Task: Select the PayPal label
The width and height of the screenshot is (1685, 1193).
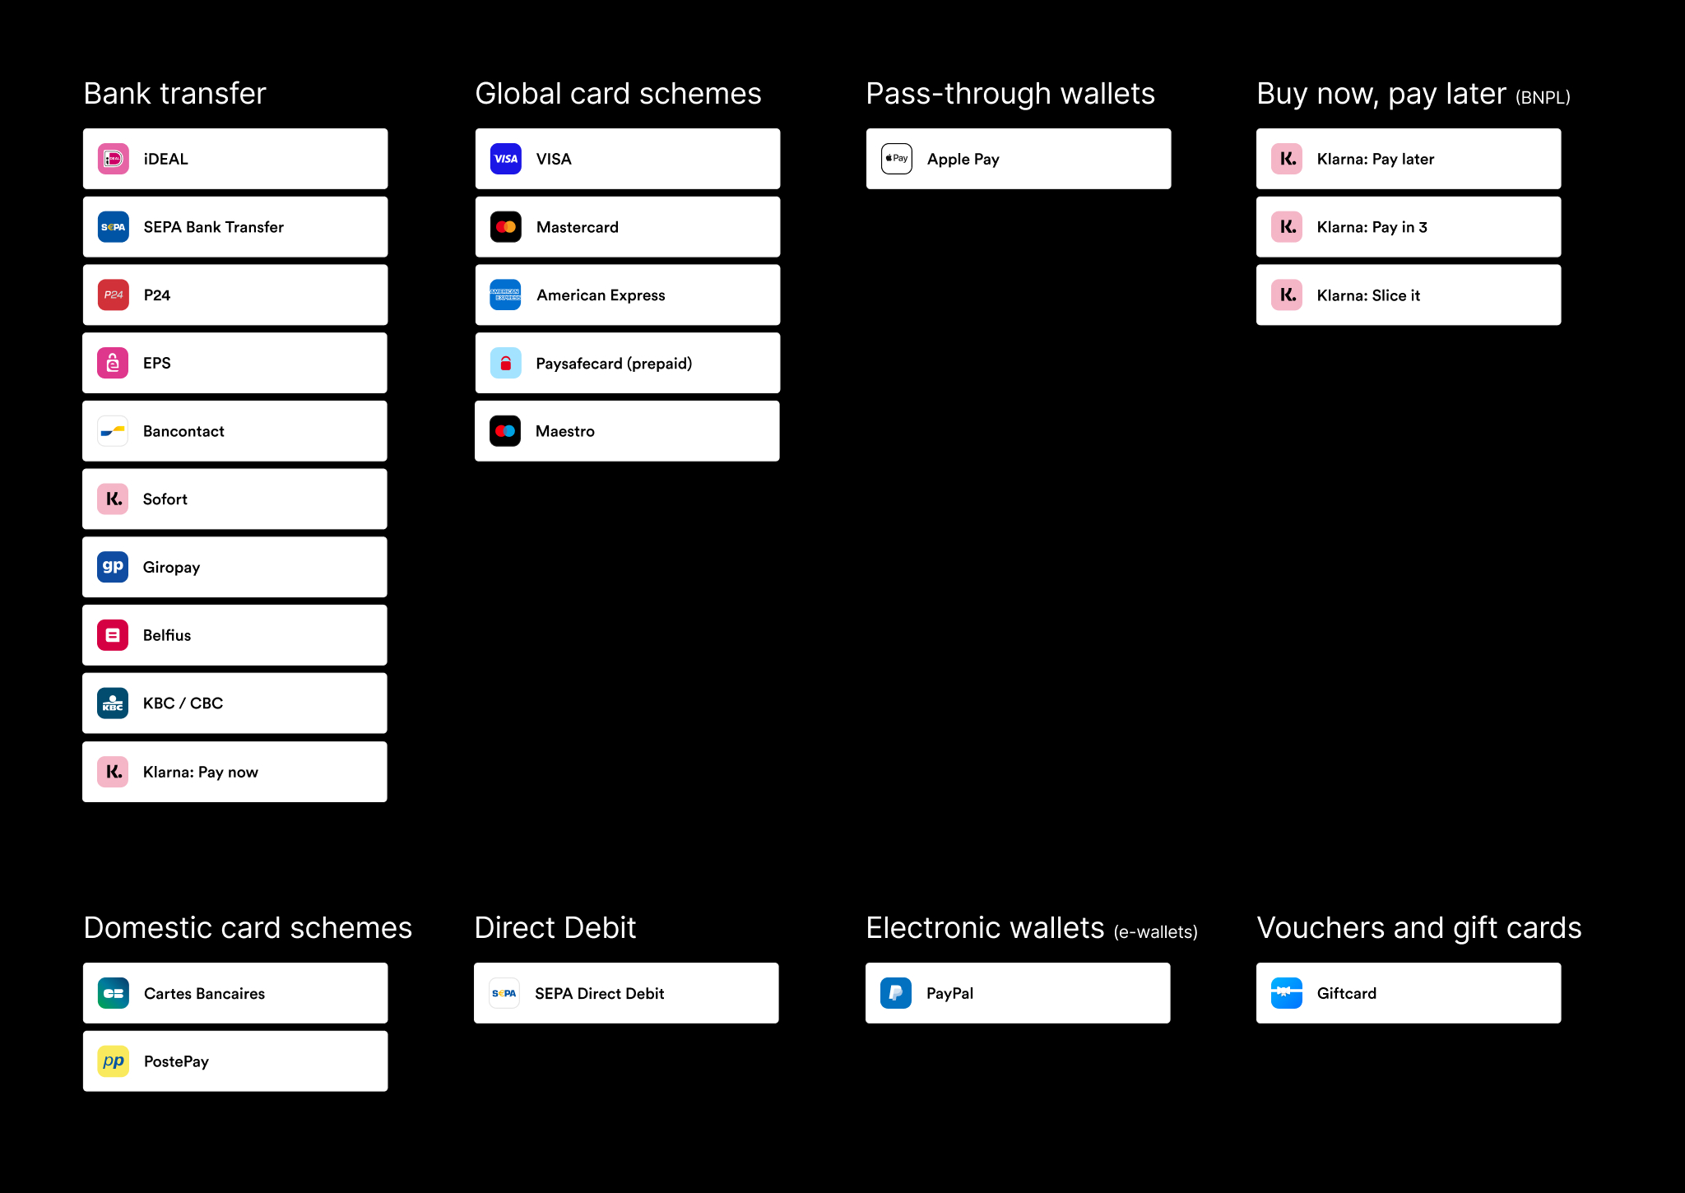Action: tap(950, 993)
